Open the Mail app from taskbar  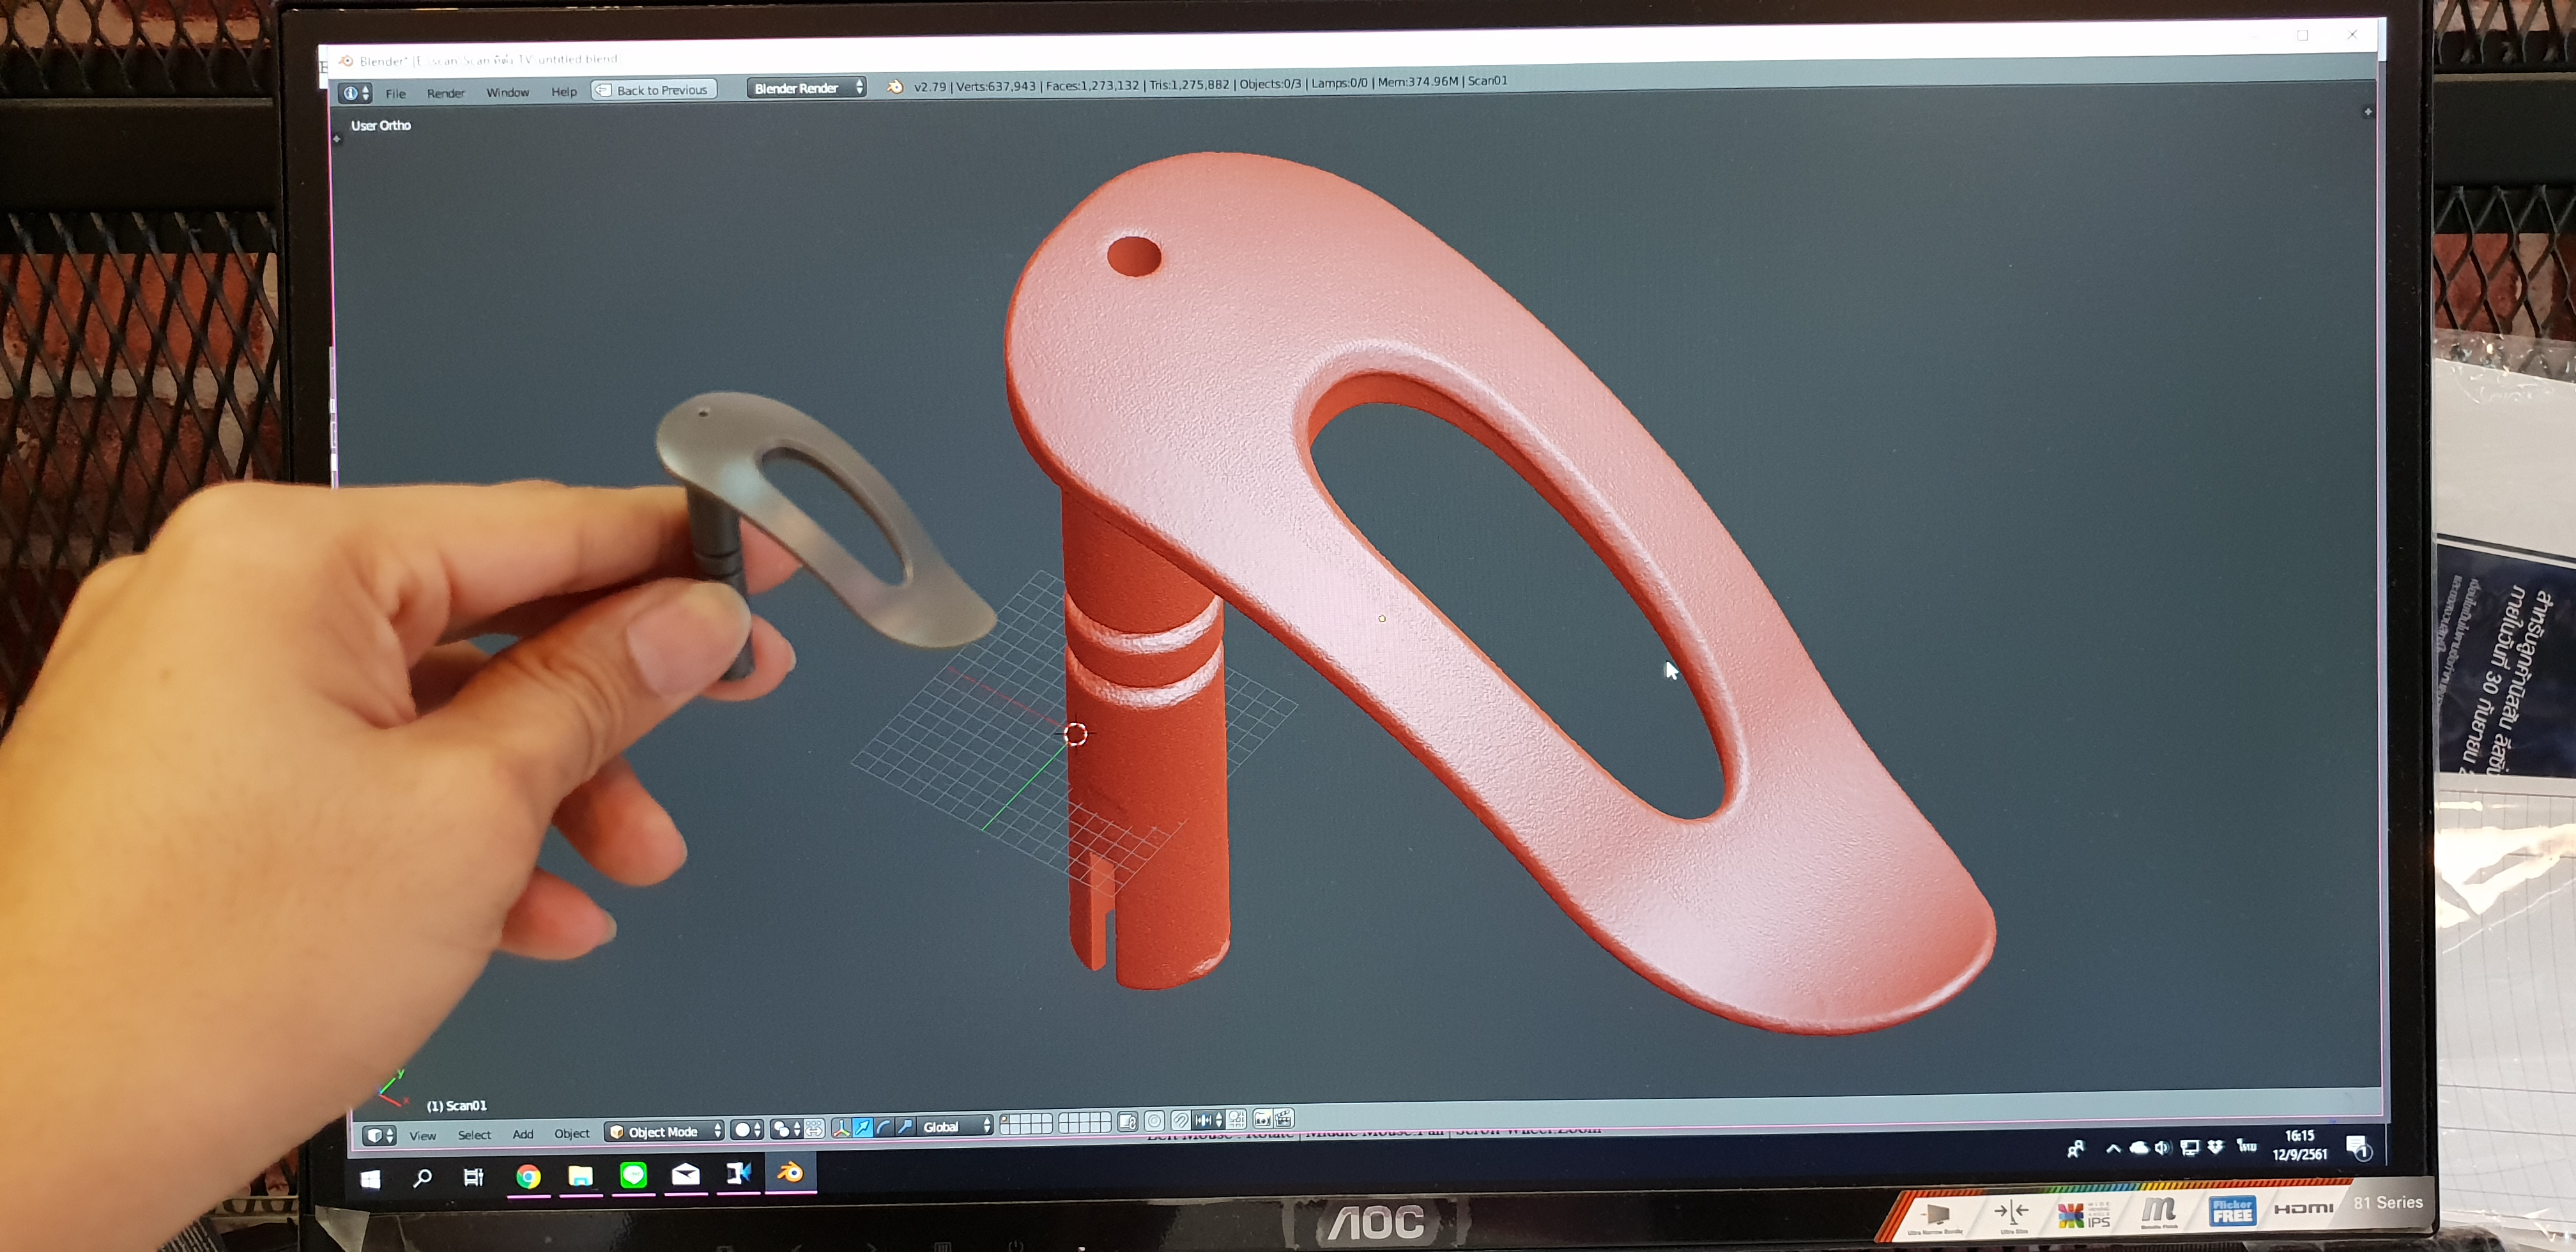click(x=686, y=1175)
